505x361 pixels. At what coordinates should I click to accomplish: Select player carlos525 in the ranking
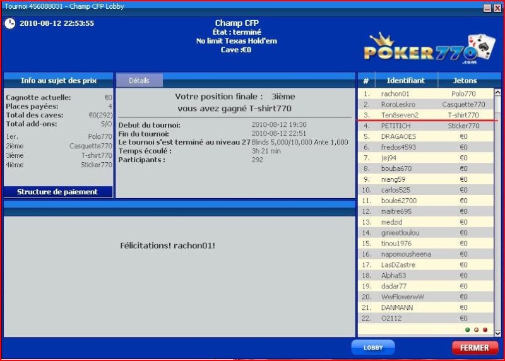[x=425, y=190]
